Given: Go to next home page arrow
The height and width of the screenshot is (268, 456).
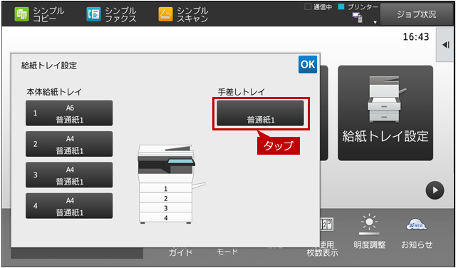Looking at the screenshot, I should 435,190.
